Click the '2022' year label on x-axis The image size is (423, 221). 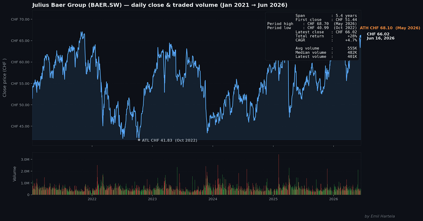click(92, 199)
